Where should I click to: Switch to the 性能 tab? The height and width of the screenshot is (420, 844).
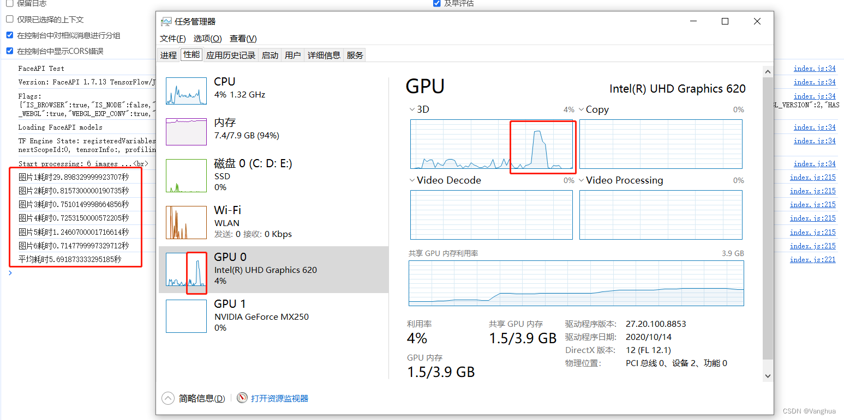[191, 54]
